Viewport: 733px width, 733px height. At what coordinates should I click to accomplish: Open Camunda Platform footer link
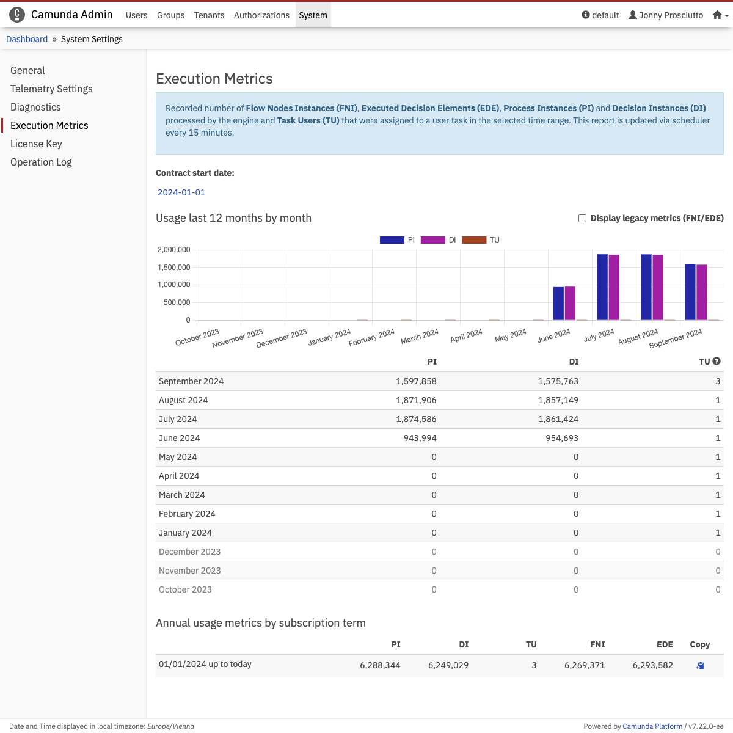(652, 726)
